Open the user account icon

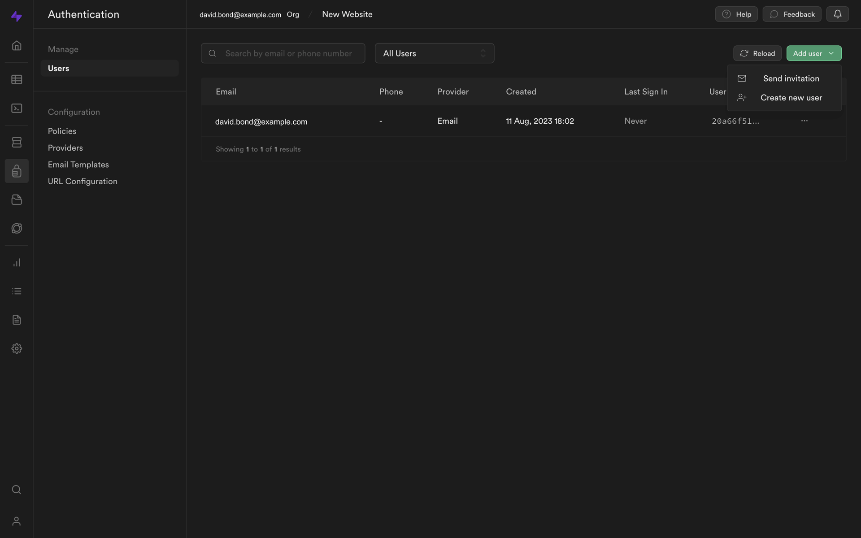(17, 521)
